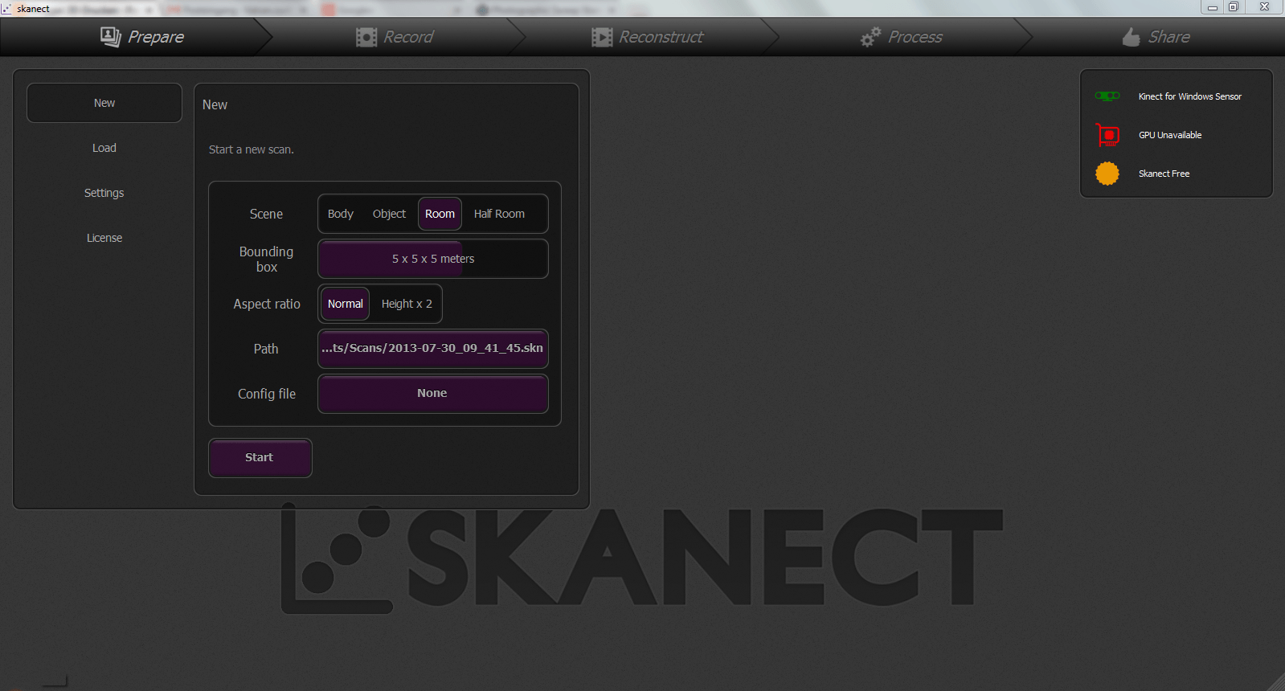
Task: Click the Config file None button
Action: coord(433,394)
